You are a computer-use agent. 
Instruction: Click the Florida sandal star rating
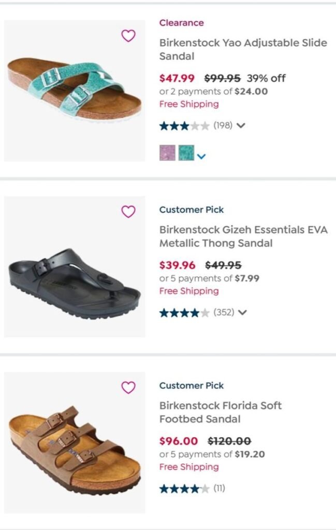184,488
